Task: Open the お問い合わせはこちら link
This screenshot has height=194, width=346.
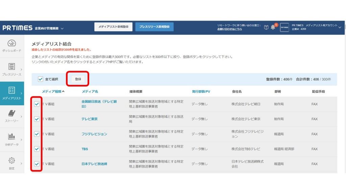Action: [229, 29]
